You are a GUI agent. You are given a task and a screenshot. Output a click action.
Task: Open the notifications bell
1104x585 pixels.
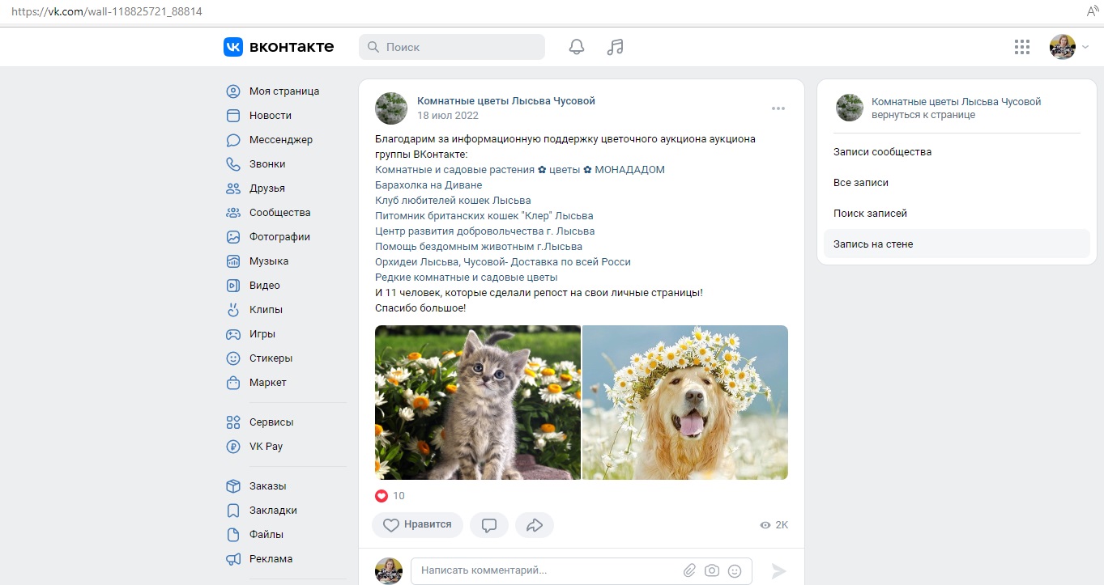pos(577,47)
